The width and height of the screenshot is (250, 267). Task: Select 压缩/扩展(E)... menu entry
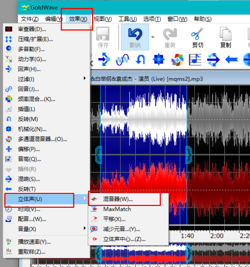tap(46, 39)
